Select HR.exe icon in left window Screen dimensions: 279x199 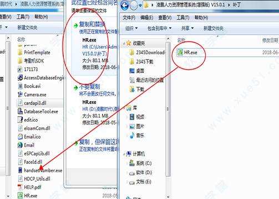point(20,196)
